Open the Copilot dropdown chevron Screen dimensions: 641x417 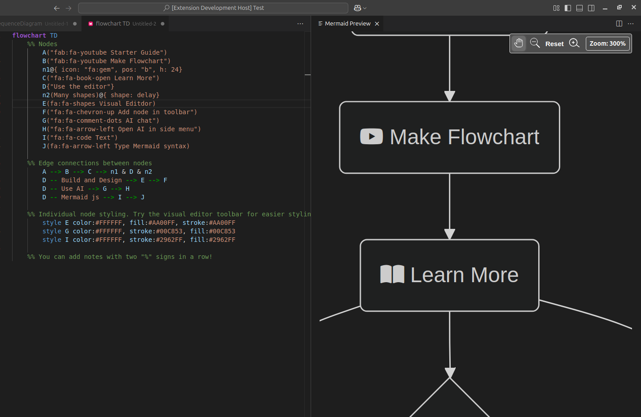pos(364,8)
